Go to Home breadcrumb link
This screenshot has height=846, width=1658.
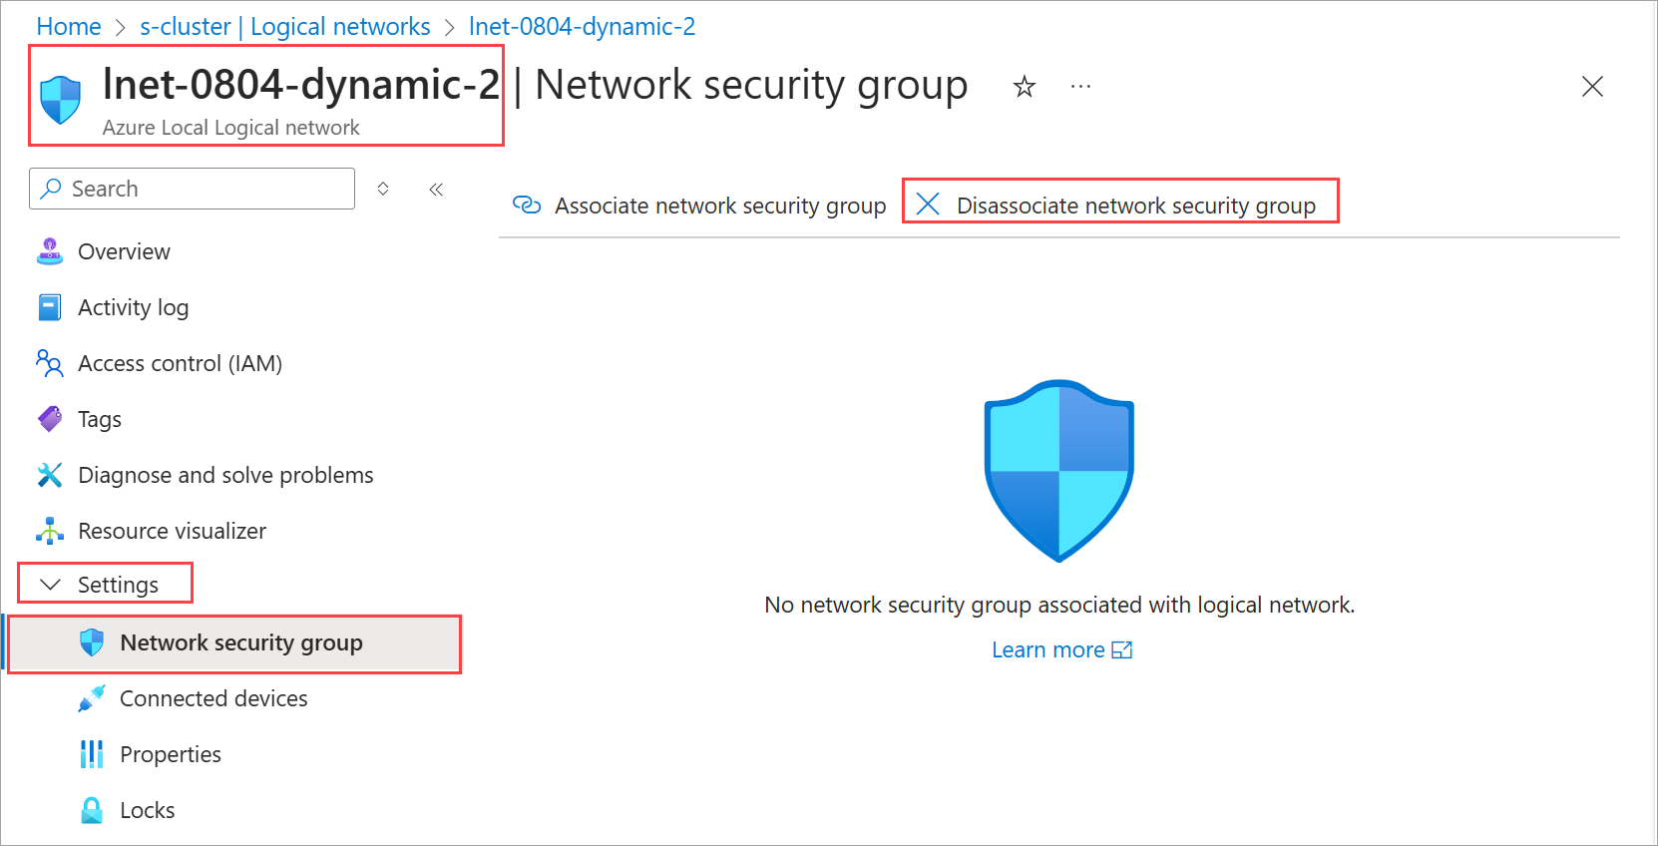[x=69, y=27]
